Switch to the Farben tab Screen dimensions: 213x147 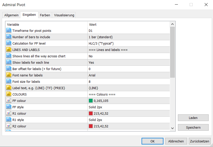[x=45, y=15]
